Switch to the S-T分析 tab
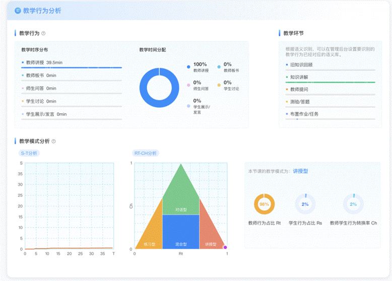Image resolution: width=392 pixels, height=281 pixels. pos(29,153)
